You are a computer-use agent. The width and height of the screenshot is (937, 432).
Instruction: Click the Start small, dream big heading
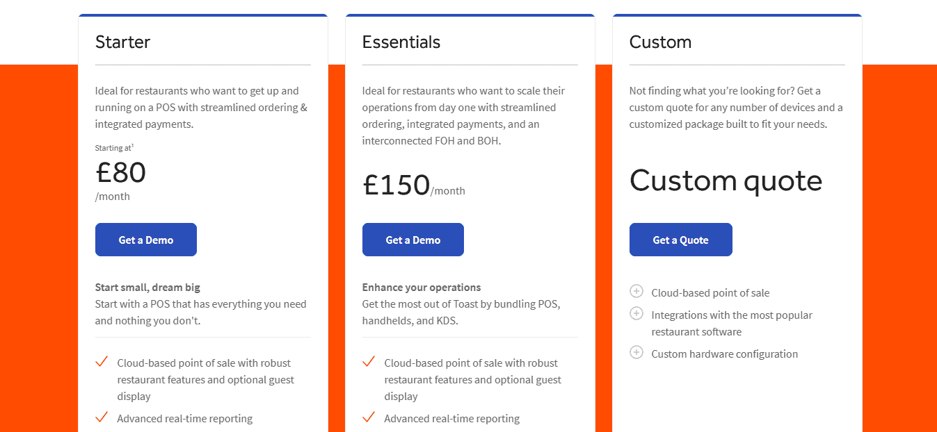click(x=147, y=287)
